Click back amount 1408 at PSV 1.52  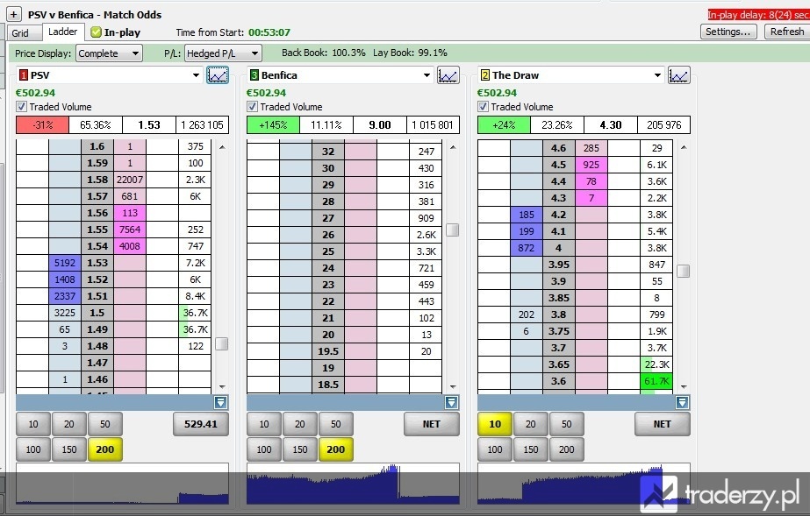tap(65, 279)
